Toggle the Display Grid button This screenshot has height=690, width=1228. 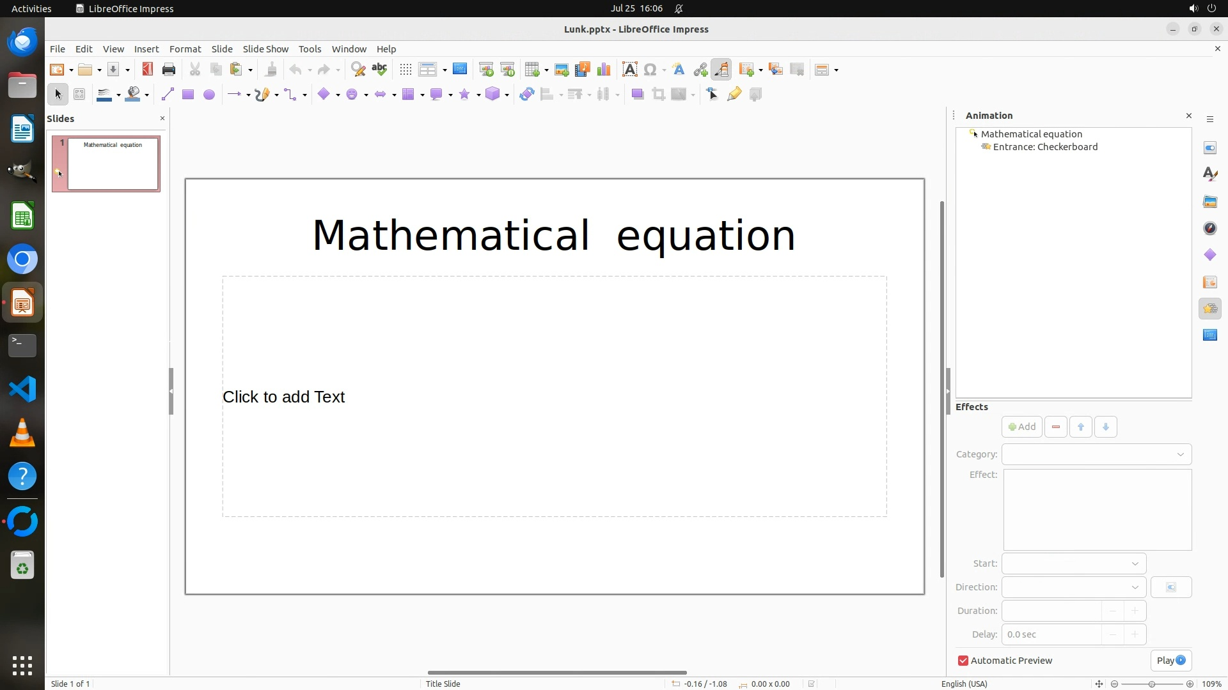click(x=405, y=70)
